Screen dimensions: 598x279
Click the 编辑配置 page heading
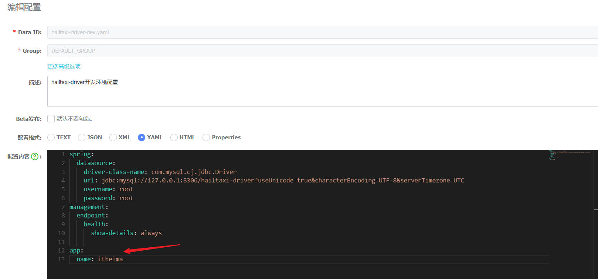[24, 7]
